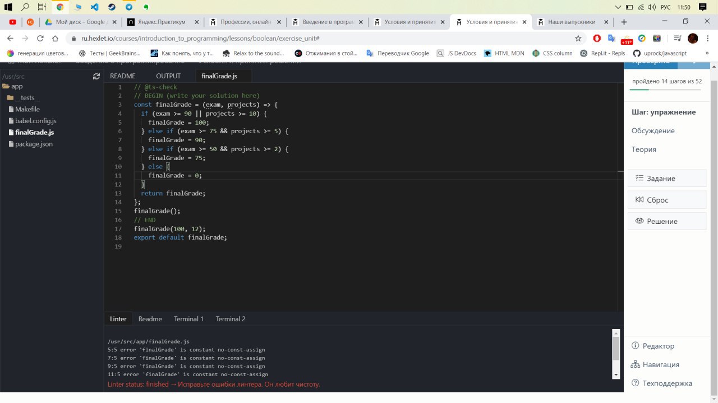Expand the __tests__ folder

coord(23,98)
